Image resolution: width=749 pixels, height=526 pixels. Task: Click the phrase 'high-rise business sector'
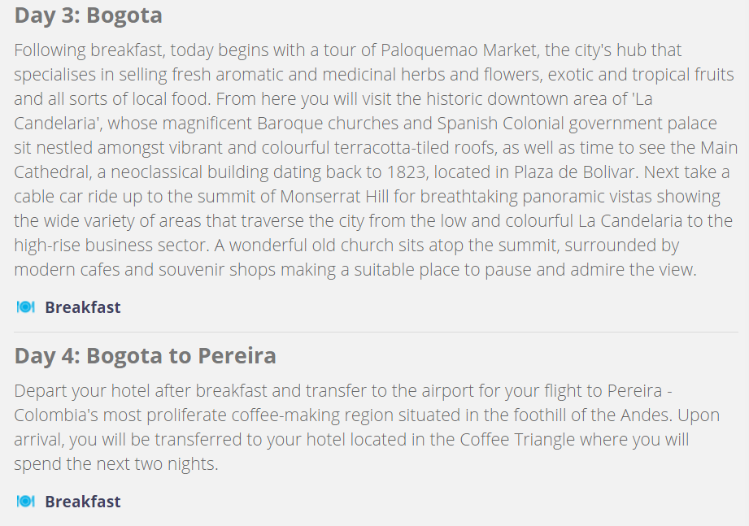111,245
